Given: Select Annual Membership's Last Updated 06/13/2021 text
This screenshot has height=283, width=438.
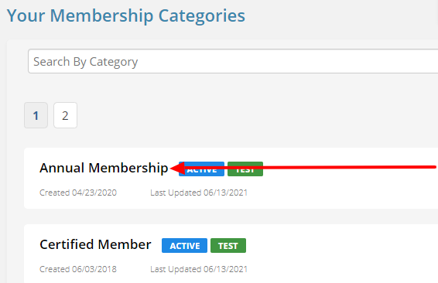Looking at the screenshot, I should pos(199,193).
